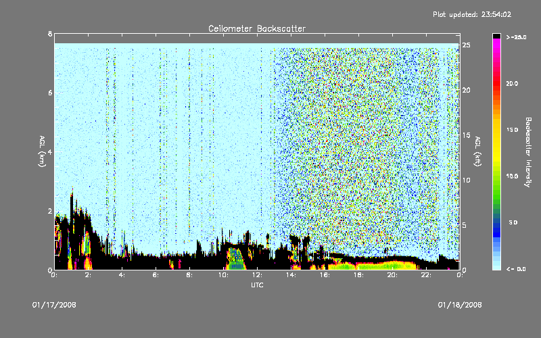Image resolution: width=541 pixels, height=338 pixels.
Task: Click the red region of the colorbar
Action: coord(496,82)
